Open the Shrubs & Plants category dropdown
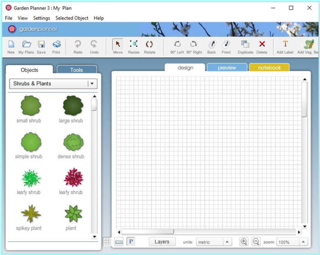Screen dimensions: 320x255 [53, 84]
